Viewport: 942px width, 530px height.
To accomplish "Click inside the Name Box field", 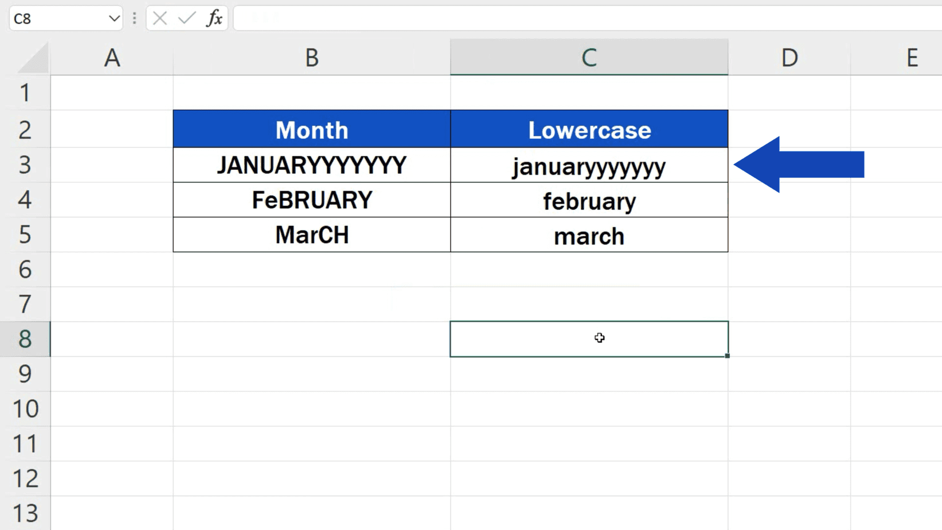I will tap(57, 18).
